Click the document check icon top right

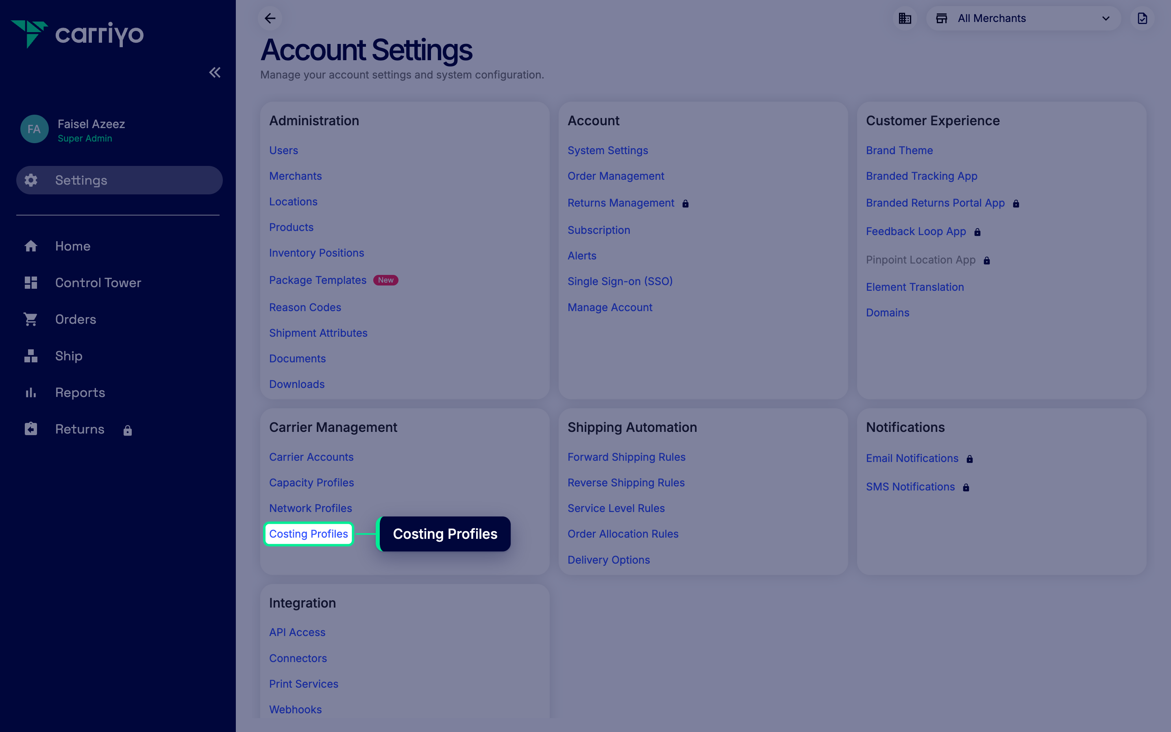(1142, 18)
